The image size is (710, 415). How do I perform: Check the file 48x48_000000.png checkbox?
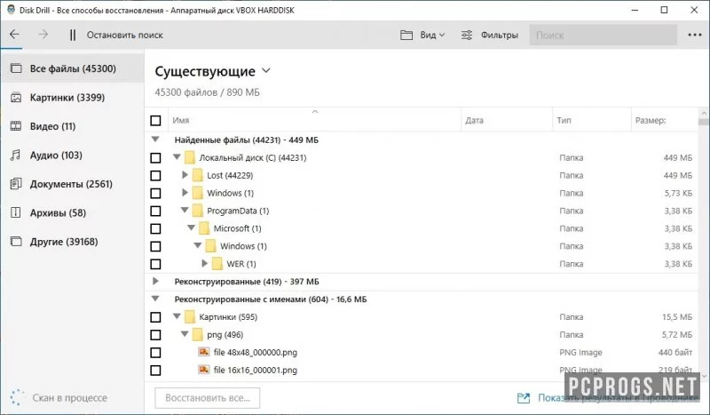(x=155, y=353)
